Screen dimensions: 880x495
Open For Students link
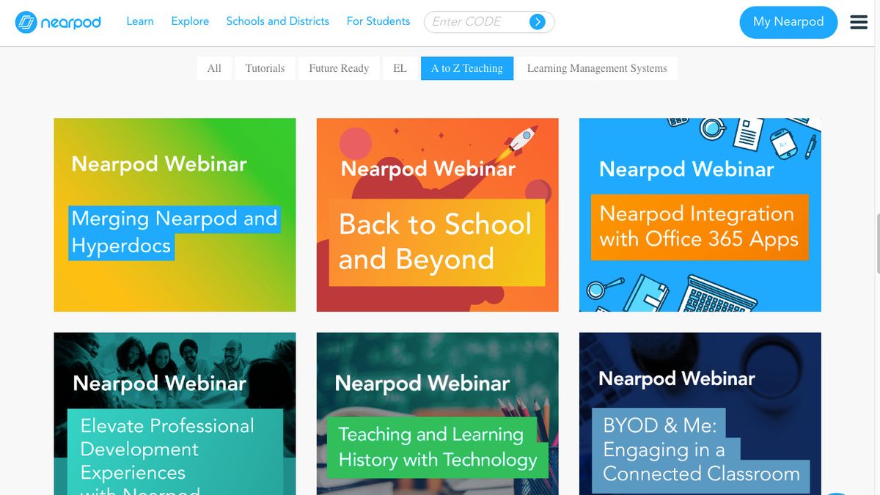[378, 21]
